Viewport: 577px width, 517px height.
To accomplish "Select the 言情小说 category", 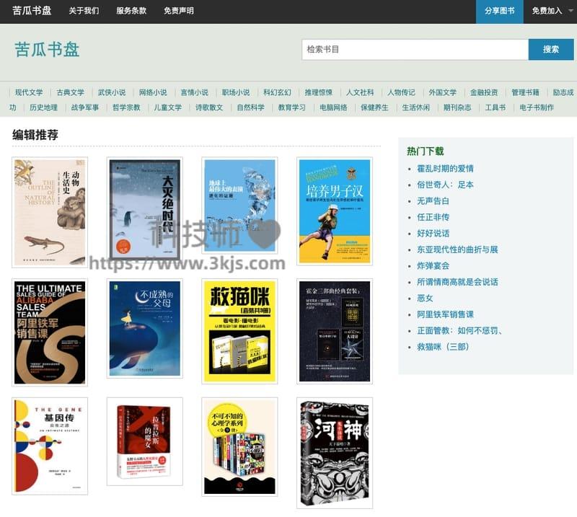I will 194,92.
